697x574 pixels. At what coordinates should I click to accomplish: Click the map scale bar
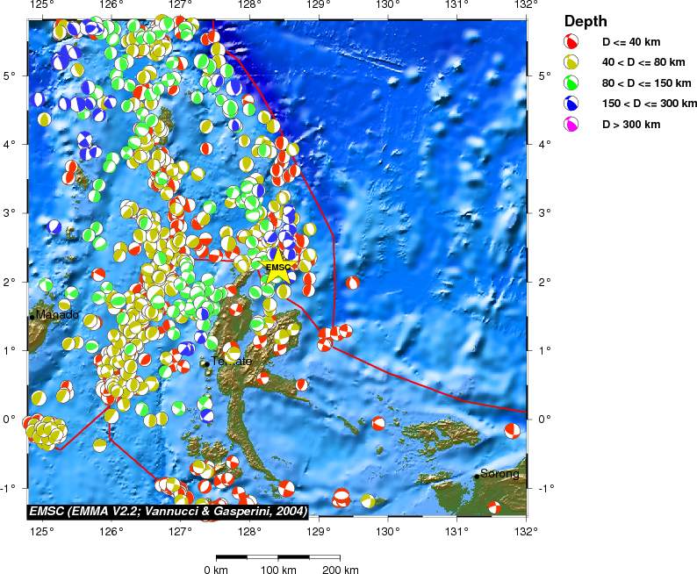278,557
